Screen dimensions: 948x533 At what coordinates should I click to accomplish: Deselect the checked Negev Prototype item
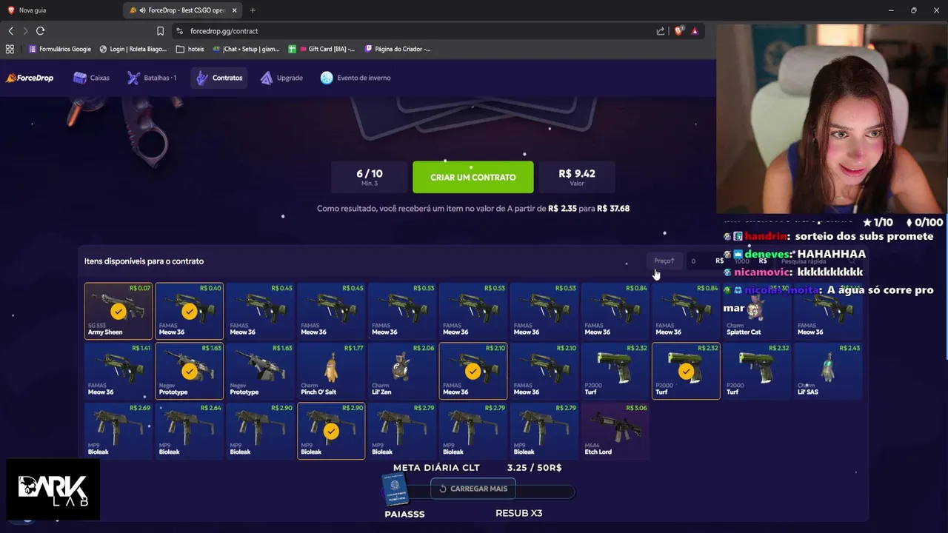(x=189, y=370)
